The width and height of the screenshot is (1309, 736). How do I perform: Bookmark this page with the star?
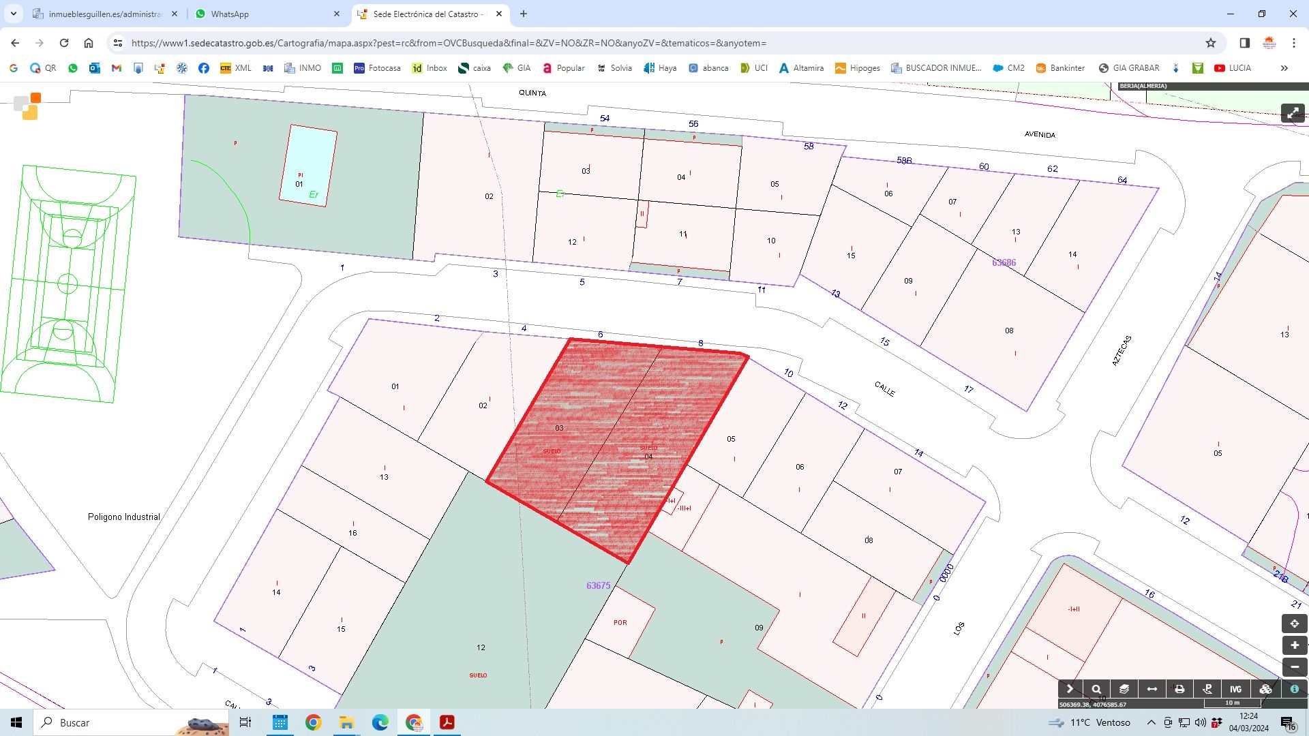1211,43
